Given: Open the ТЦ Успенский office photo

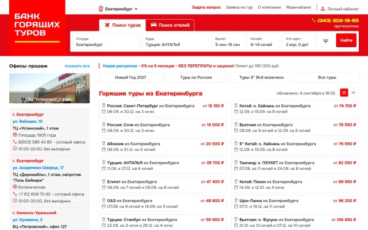Looking at the screenshot, I should (x=49, y=88).
